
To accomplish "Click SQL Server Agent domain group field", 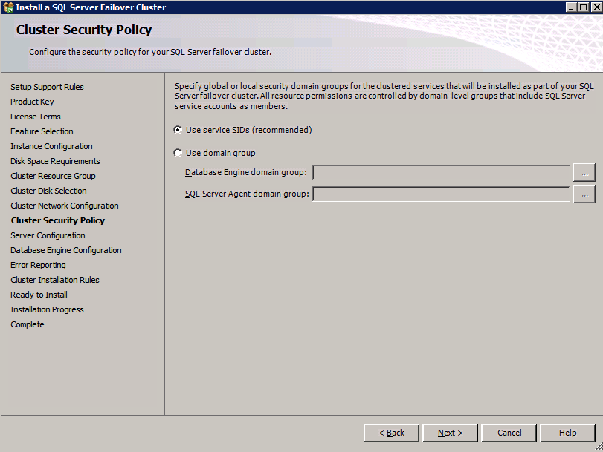I will point(441,194).
